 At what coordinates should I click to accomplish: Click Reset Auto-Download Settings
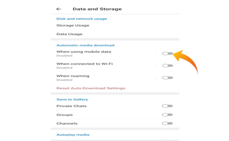(91, 88)
